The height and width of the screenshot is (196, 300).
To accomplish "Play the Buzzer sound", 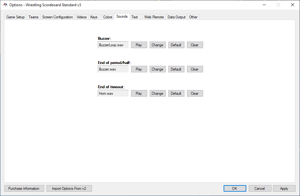I will click(x=139, y=45).
